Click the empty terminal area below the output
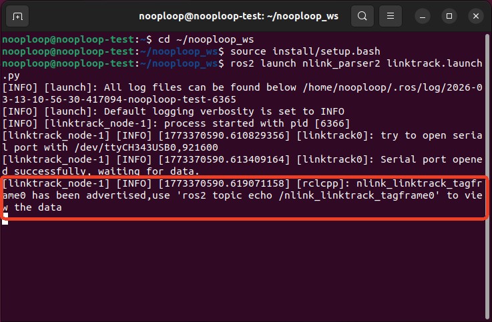Screen dimensions: 492x322 pyautogui.click(x=246, y=273)
